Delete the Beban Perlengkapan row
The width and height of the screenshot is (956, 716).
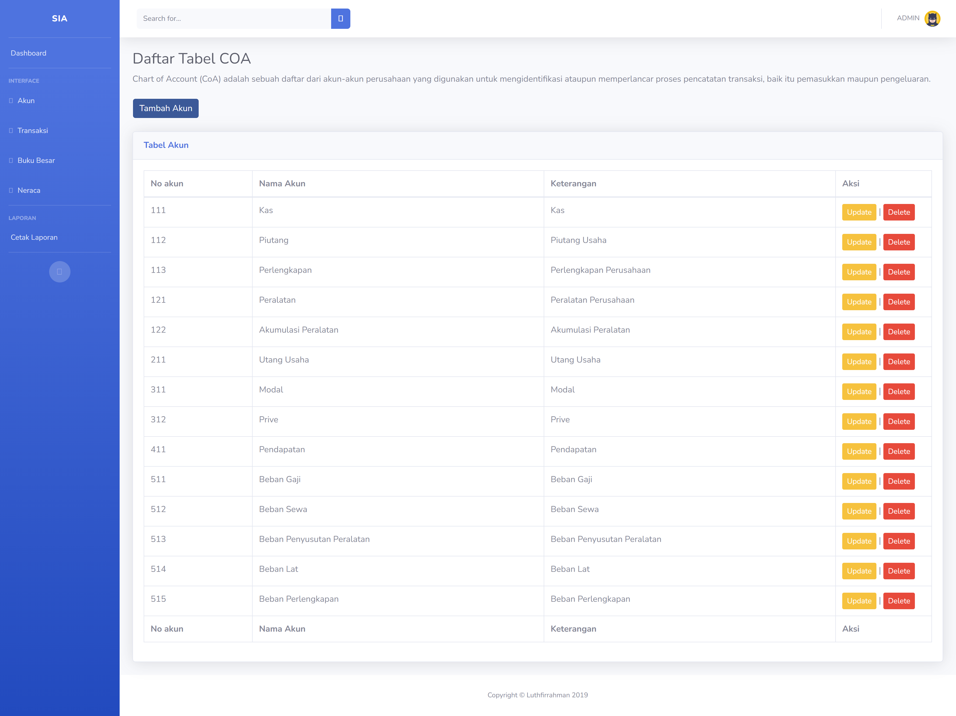tap(899, 601)
